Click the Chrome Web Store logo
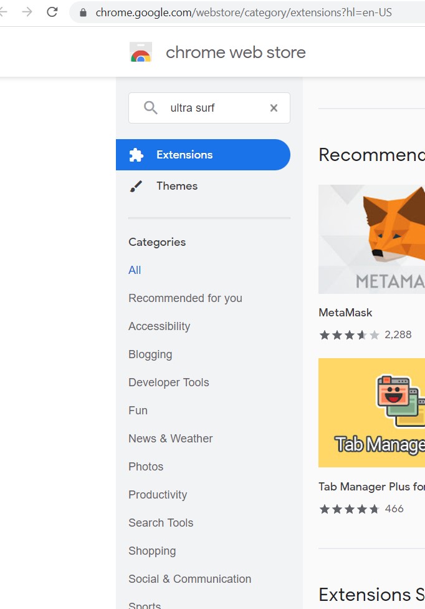425x609 pixels. pyautogui.click(x=141, y=52)
